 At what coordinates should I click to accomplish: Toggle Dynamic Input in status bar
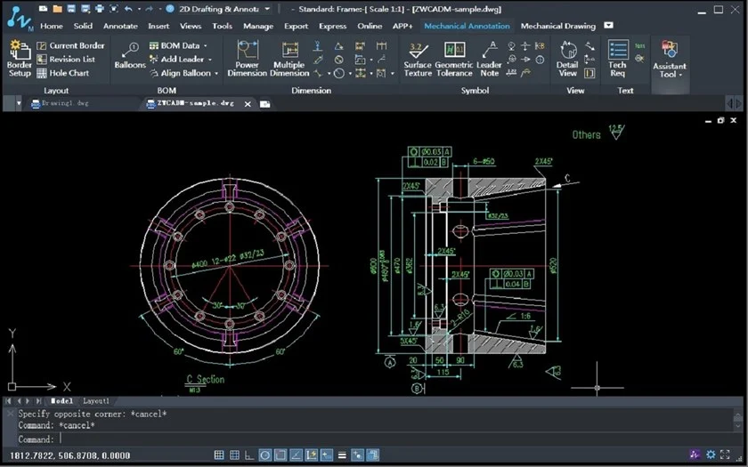point(326,455)
